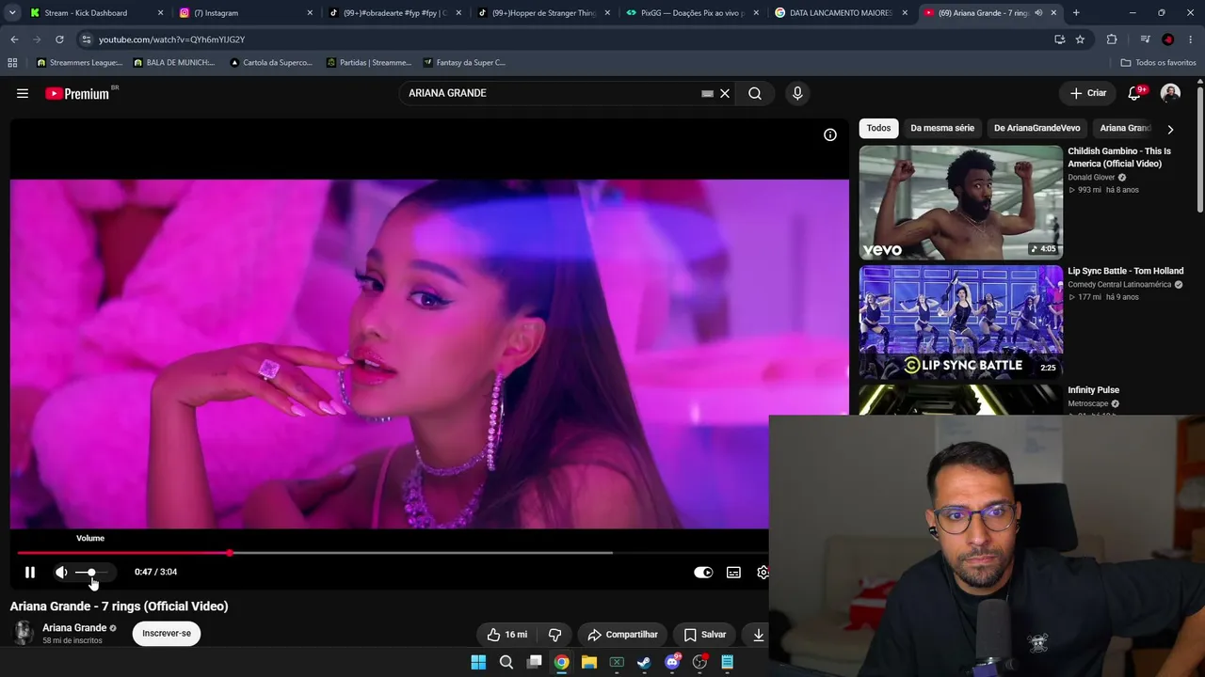The height and width of the screenshot is (677, 1205).
Task: Open the YouTube guide hamburger menu
Action: coord(23,93)
